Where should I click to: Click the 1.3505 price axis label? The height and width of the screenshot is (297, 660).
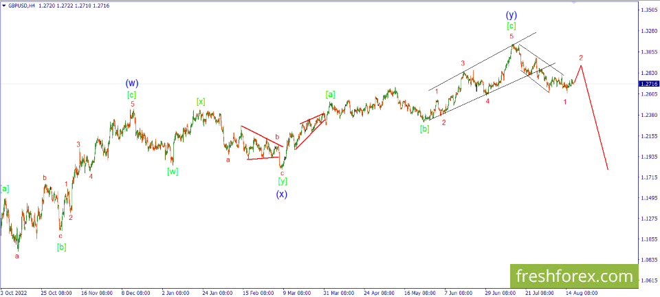click(648, 10)
